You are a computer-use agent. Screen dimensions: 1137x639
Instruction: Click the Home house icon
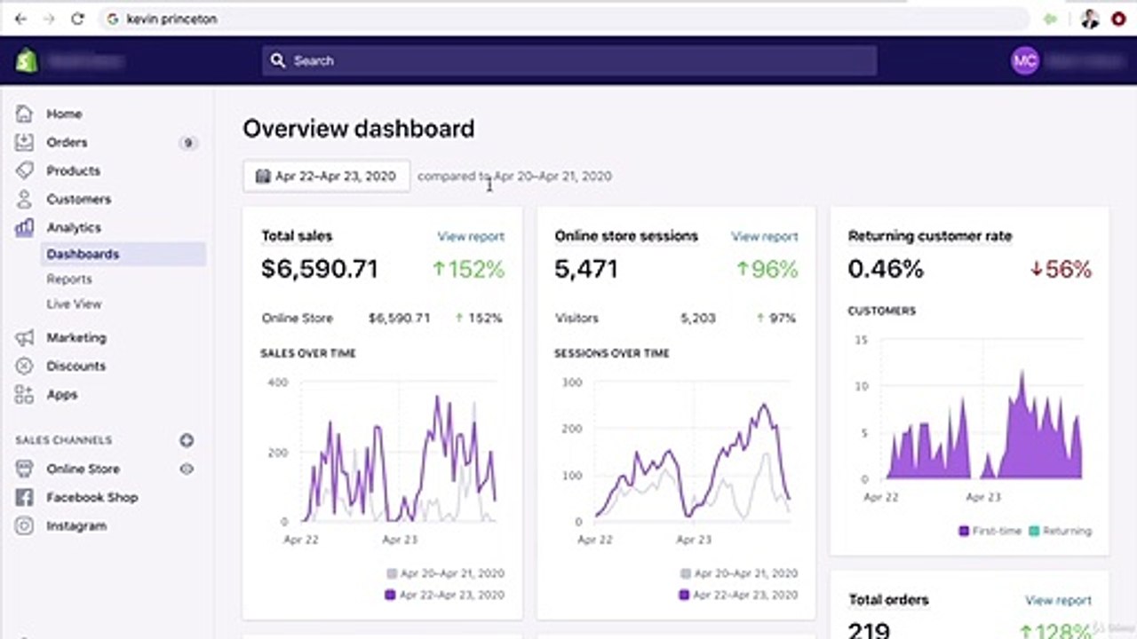(x=25, y=114)
